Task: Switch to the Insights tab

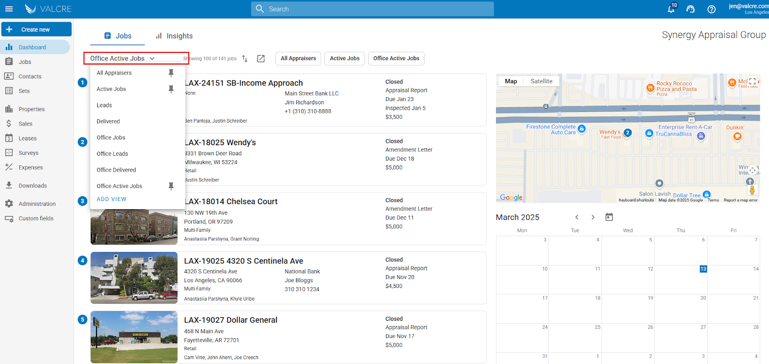Action: pos(174,36)
